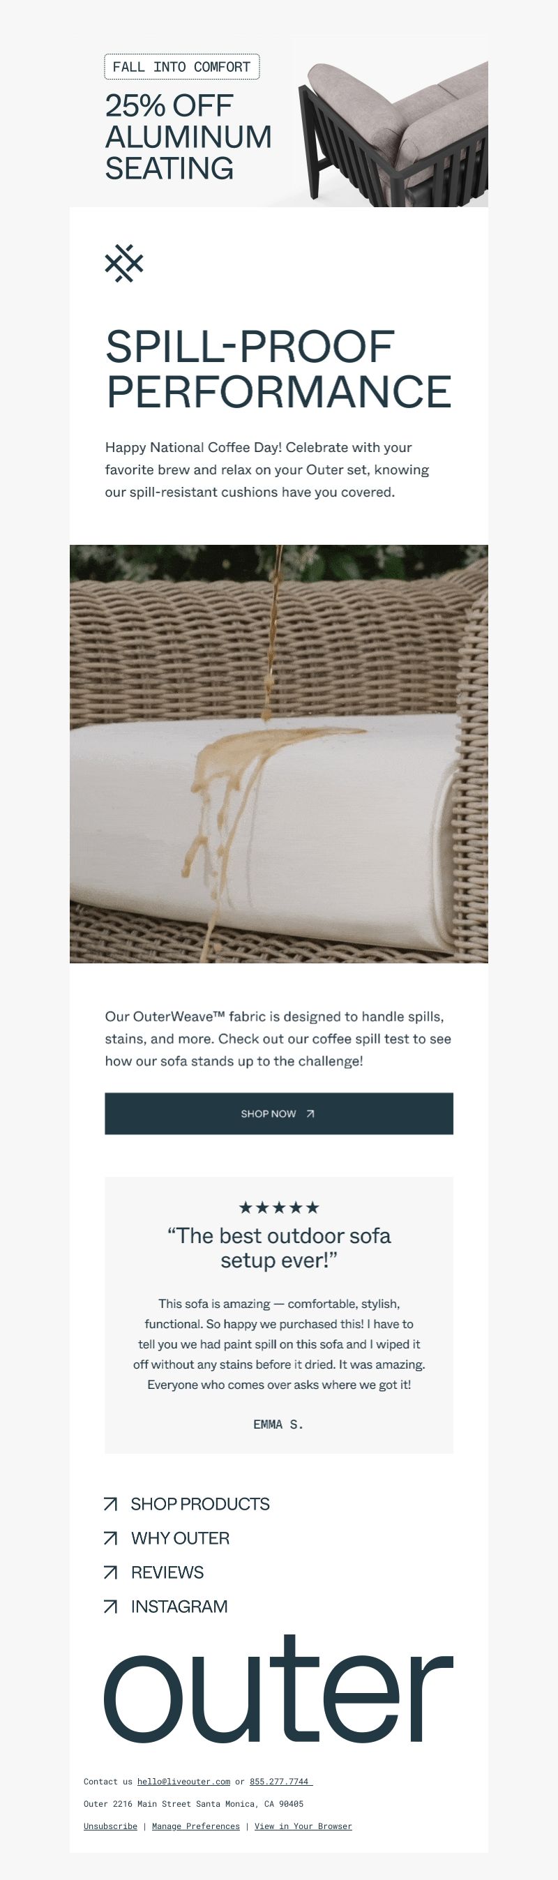Click the arrow icon beside Reviews
This screenshot has height=1880, width=558.
click(111, 1573)
